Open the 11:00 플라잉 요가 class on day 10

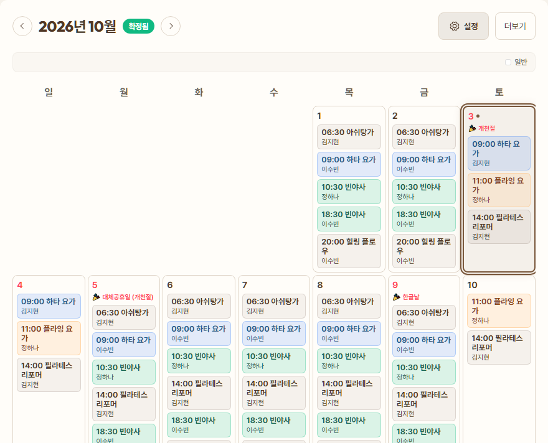coord(499,311)
